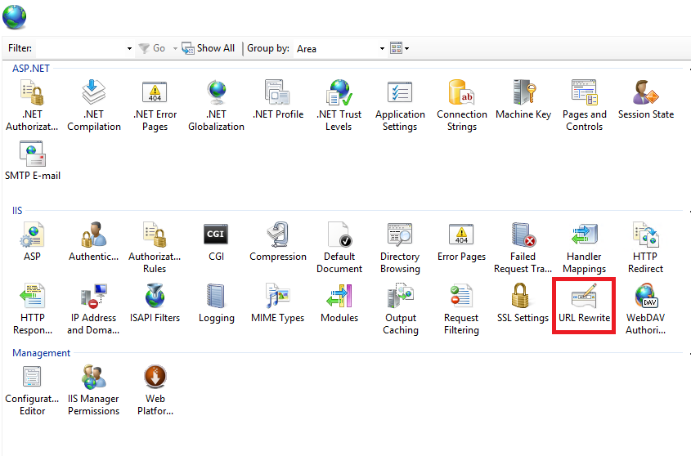
Task: Open .NET Error Pages feature
Action: (155, 105)
